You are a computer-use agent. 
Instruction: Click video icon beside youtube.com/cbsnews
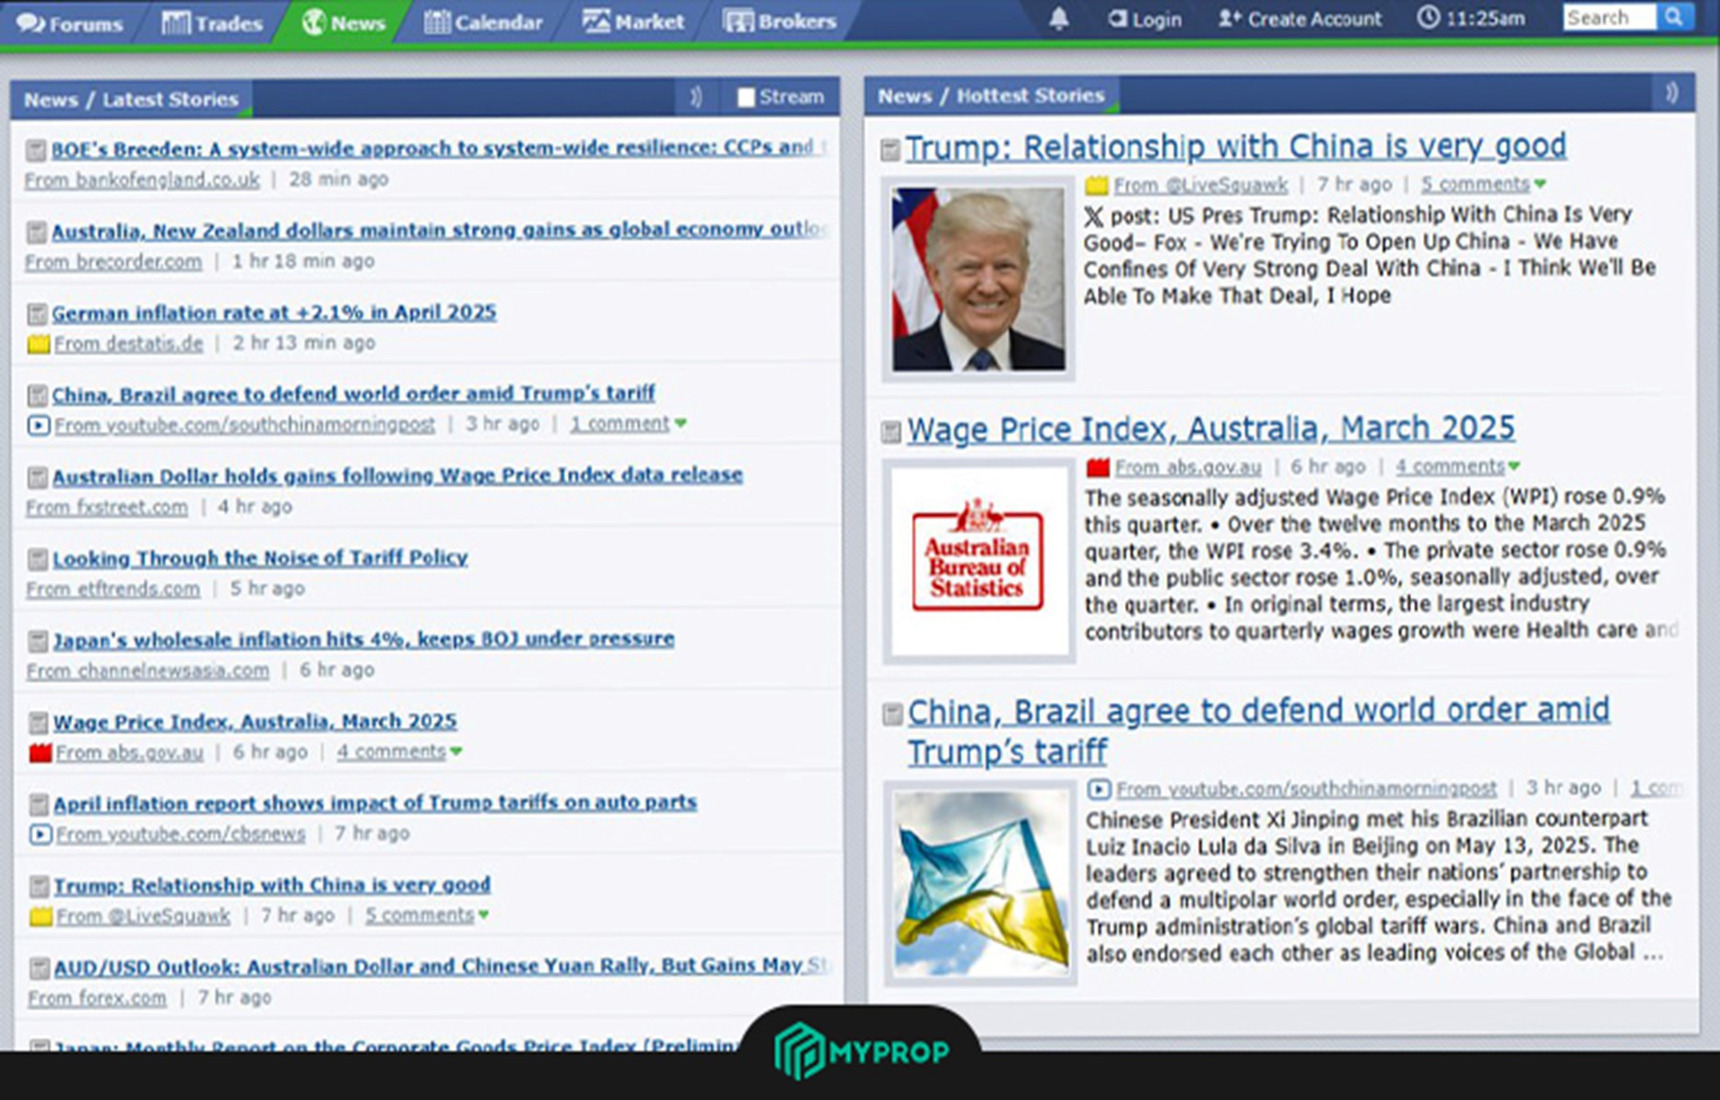[x=40, y=834]
